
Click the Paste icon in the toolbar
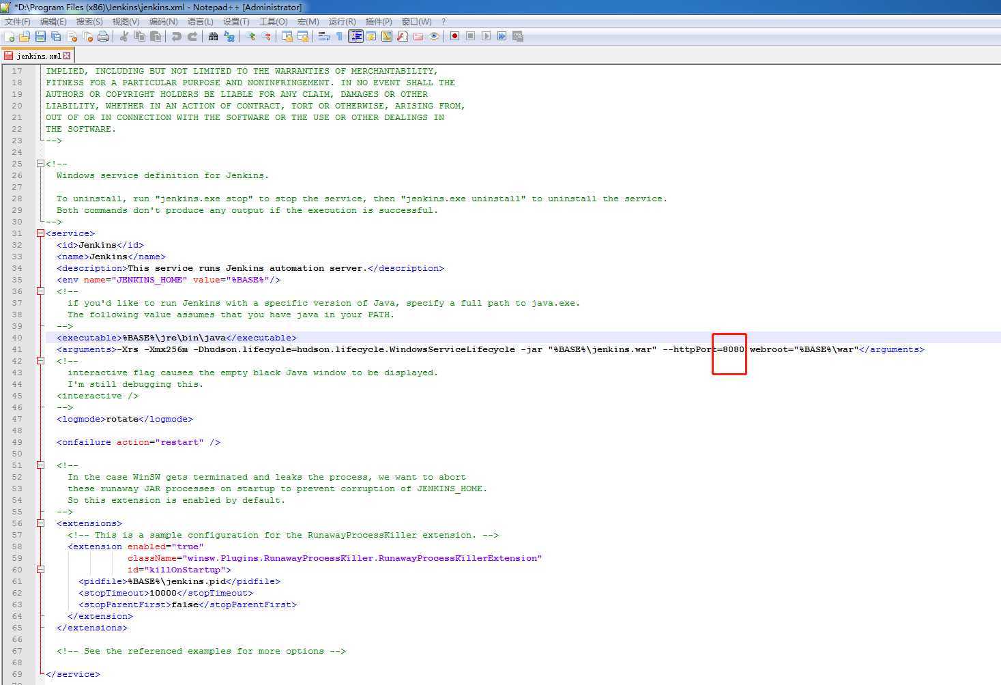click(155, 36)
